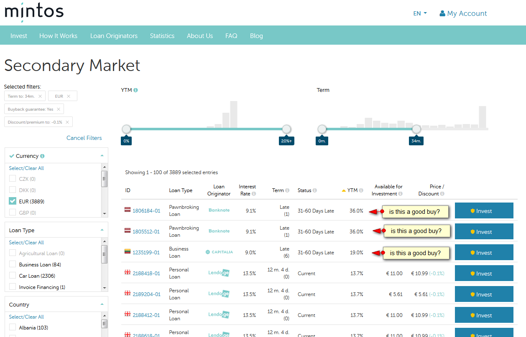This screenshot has height=337, width=526.
Task: Click the Price / Discount info icon
Action: point(442,194)
